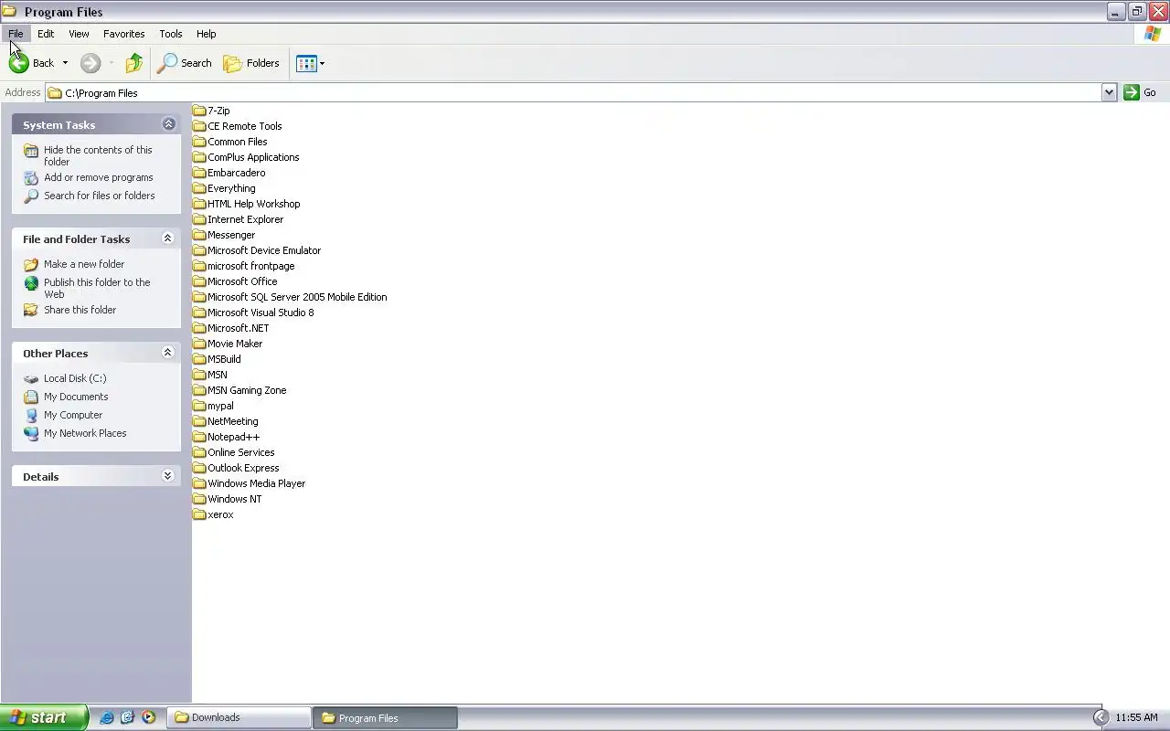Select the NetMeeting folder name
The width and height of the screenshot is (1170, 731).
[x=233, y=421]
